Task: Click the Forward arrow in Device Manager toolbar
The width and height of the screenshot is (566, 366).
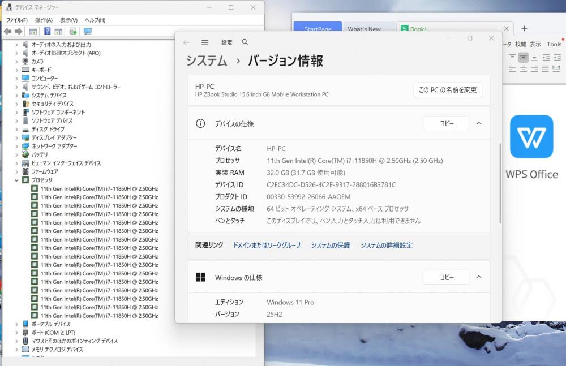Action: tap(19, 32)
